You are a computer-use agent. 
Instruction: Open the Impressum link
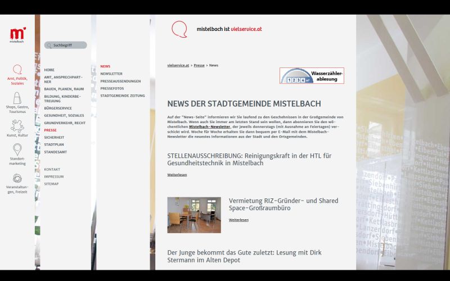[53, 176]
